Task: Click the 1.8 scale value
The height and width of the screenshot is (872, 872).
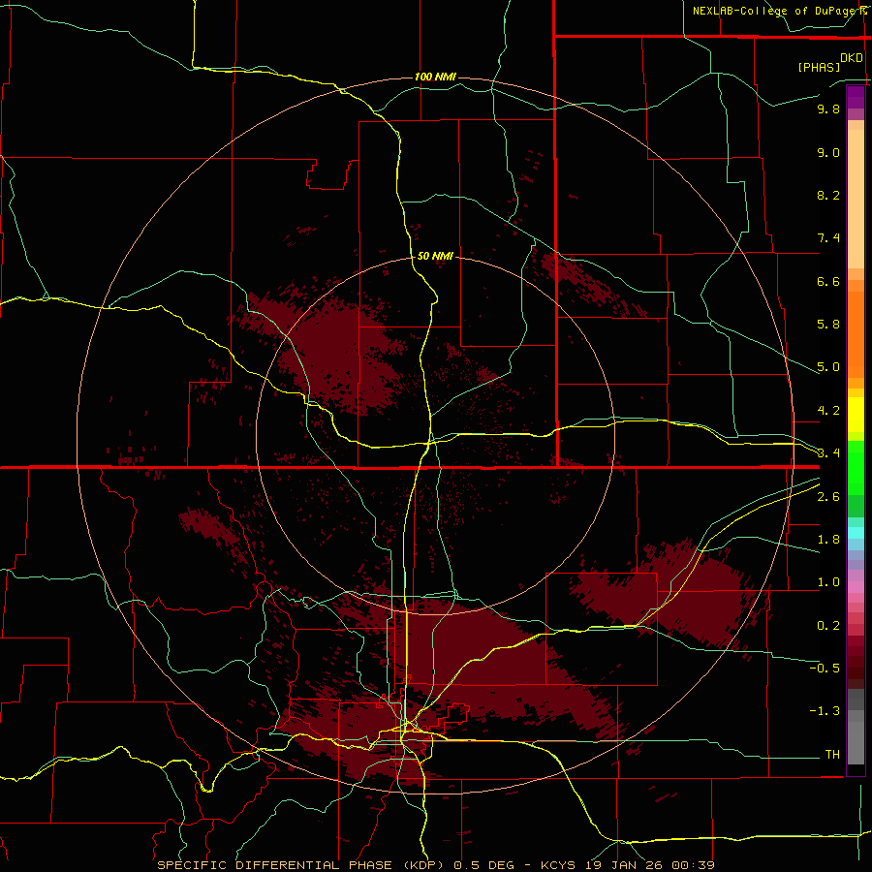Action: tap(828, 540)
